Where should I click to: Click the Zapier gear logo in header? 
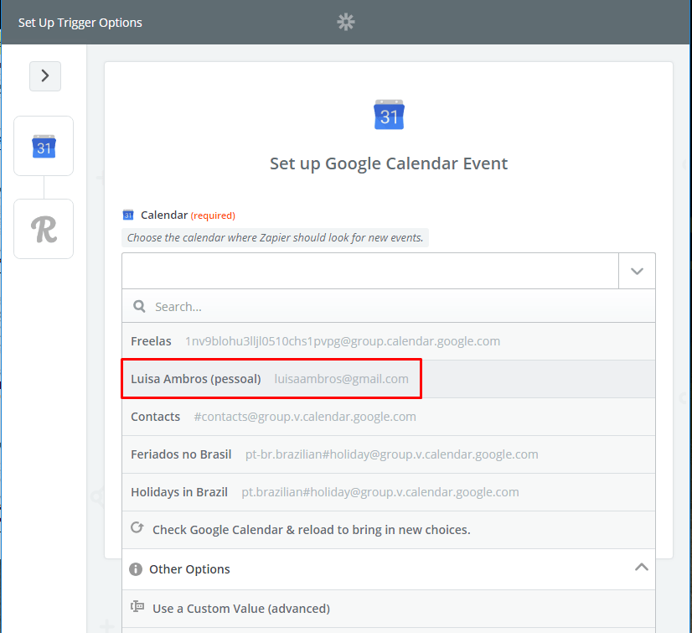346,23
